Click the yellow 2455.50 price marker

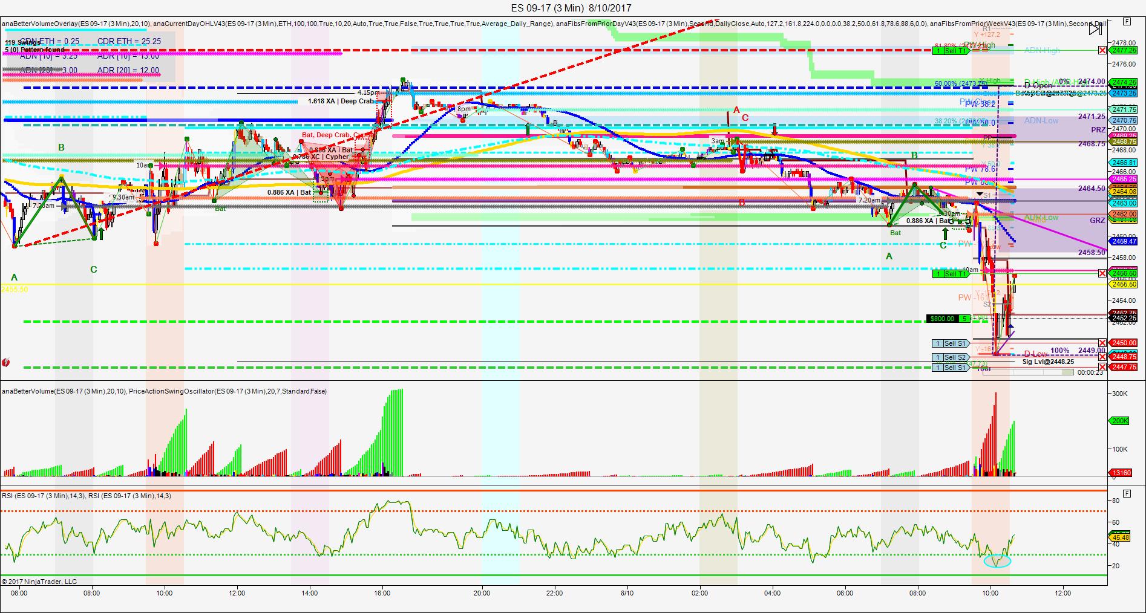coord(1124,284)
